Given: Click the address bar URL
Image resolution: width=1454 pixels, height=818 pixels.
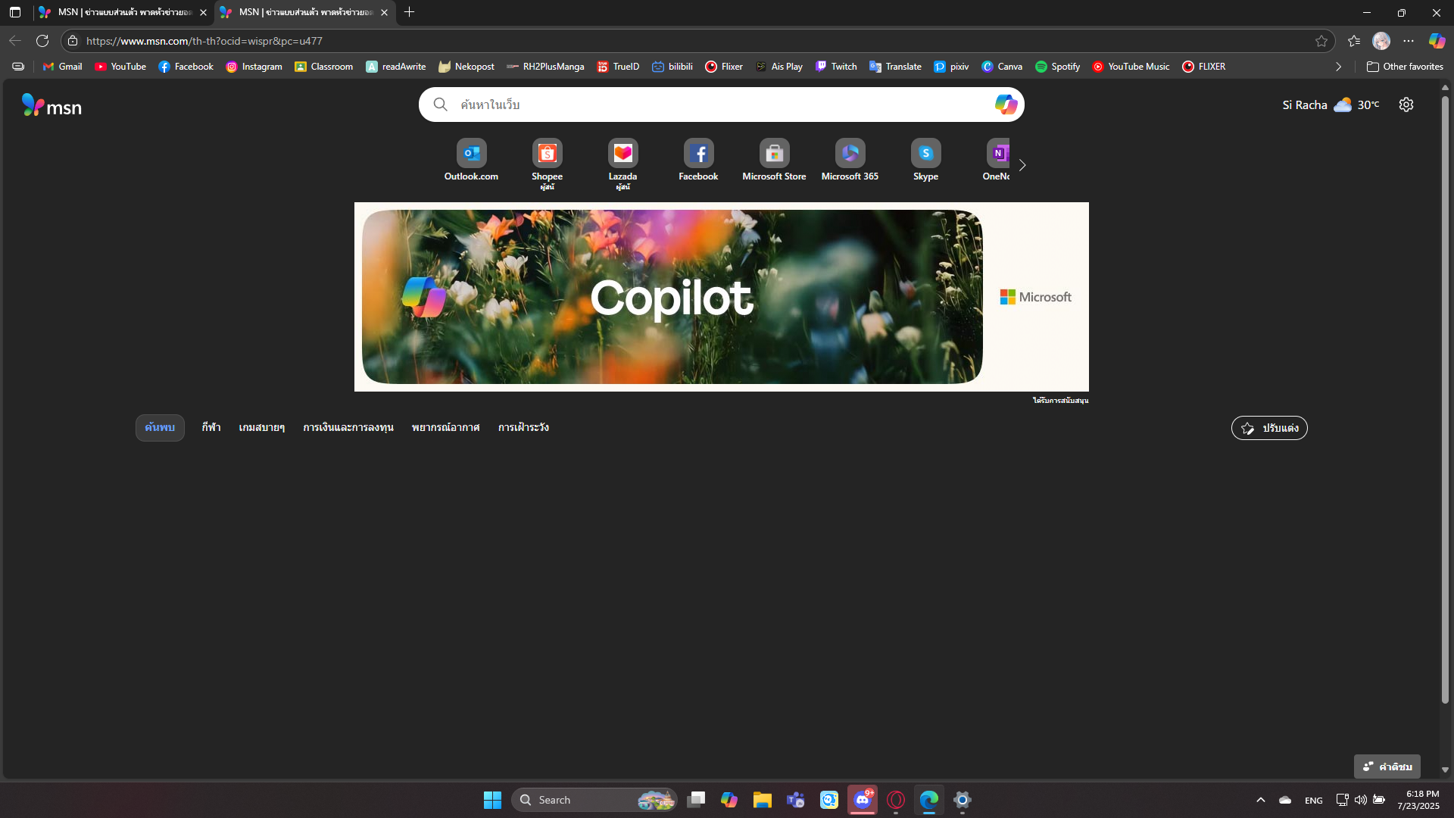Looking at the screenshot, I should point(204,41).
